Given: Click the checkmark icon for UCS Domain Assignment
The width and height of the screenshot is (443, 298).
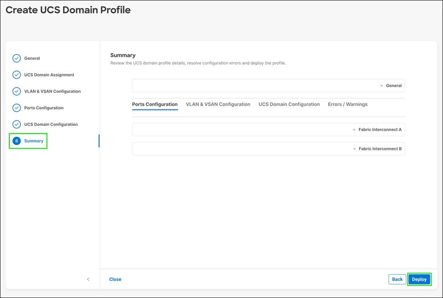Looking at the screenshot, I should click(x=16, y=74).
